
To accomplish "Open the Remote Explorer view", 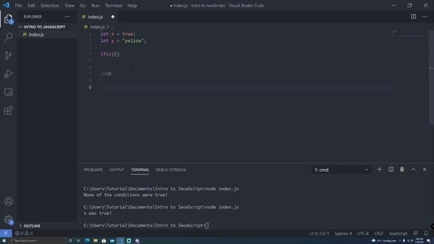I will (8, 92).
